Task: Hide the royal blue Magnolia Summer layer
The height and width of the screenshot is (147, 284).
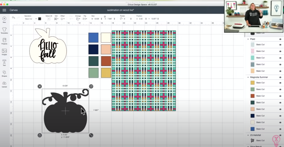Action: [x=280, y=129]
